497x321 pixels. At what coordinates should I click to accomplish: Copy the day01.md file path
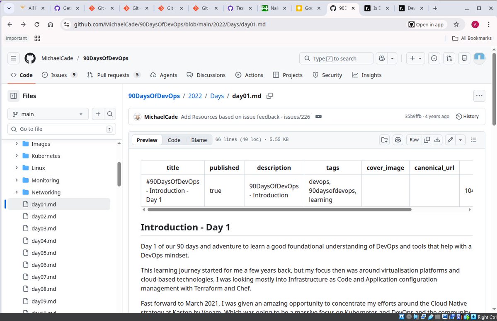[x=269, y=96]
